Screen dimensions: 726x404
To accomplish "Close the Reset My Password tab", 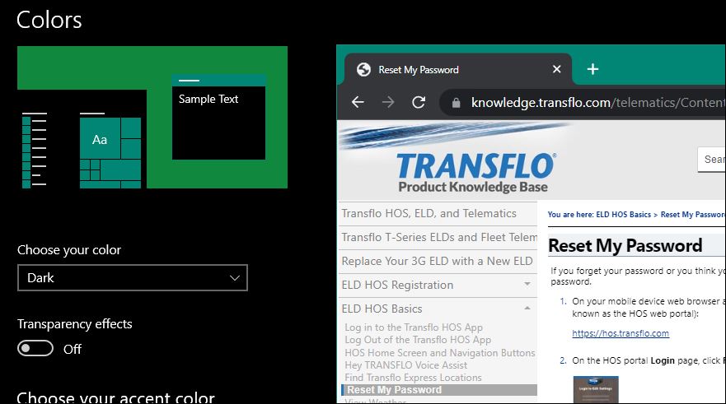I will (x=556, y=69).
